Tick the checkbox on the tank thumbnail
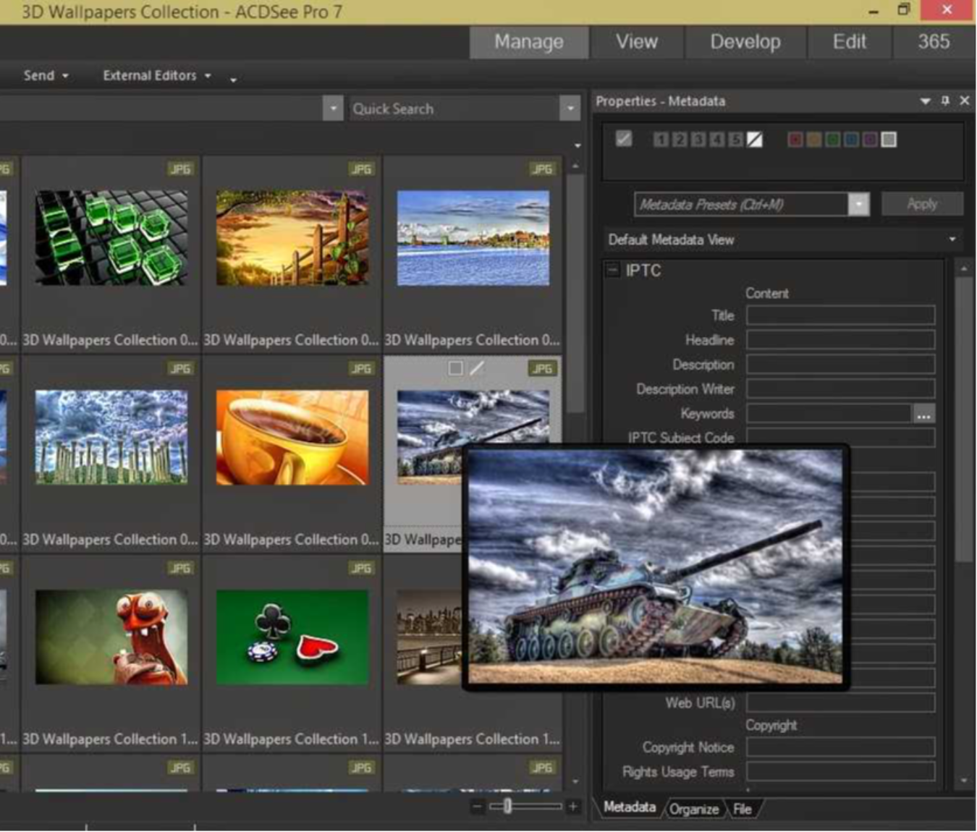Viewport: 977px width, 832px height. pyautogui.click(x=455, y=368)
